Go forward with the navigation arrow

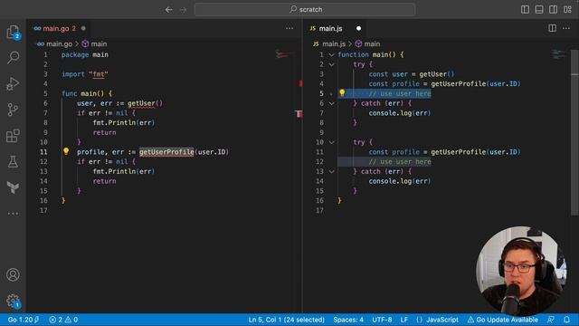pos(184,10)
